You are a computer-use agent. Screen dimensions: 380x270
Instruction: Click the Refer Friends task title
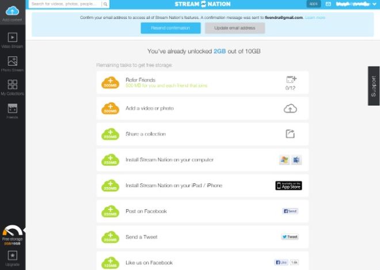140,80
